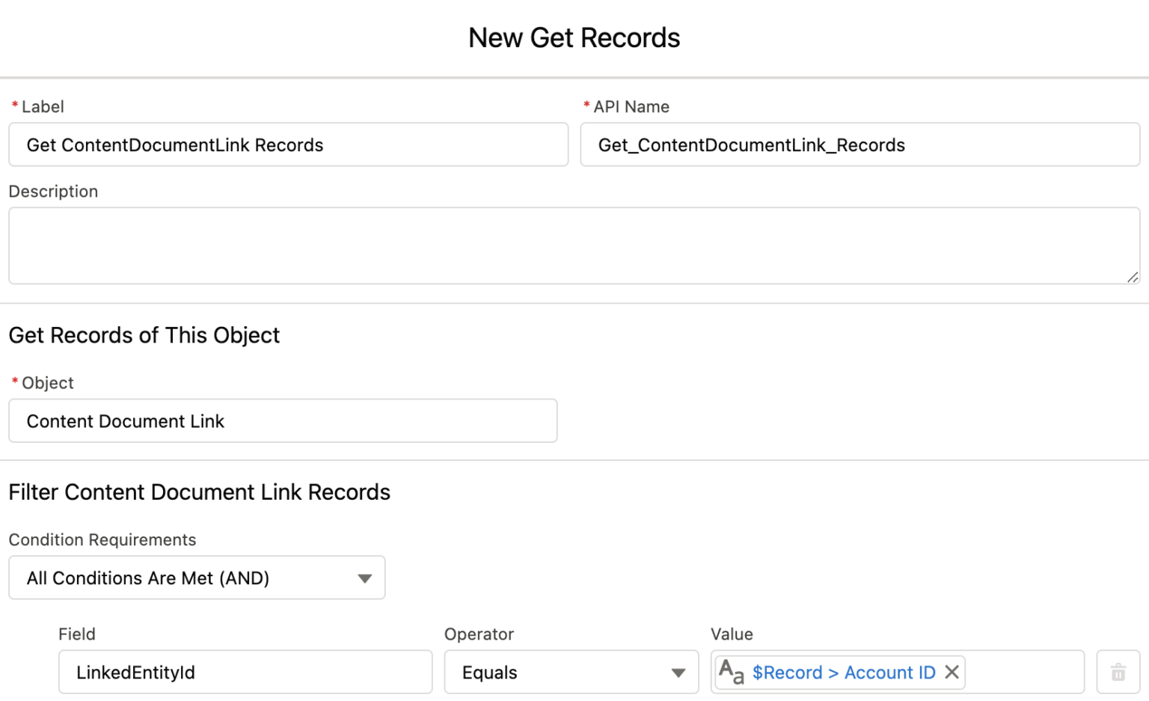Click the API Name field

(x=859, y=144)
